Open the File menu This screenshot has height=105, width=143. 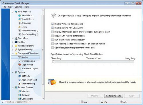tap(4, 7)
